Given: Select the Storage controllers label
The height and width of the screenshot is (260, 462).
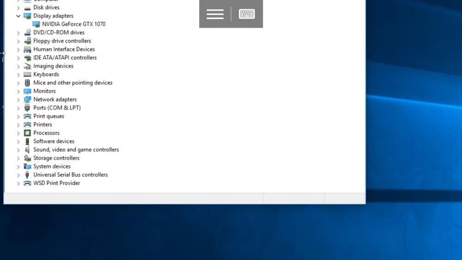Looking at the screenshot, I should 56,158.
